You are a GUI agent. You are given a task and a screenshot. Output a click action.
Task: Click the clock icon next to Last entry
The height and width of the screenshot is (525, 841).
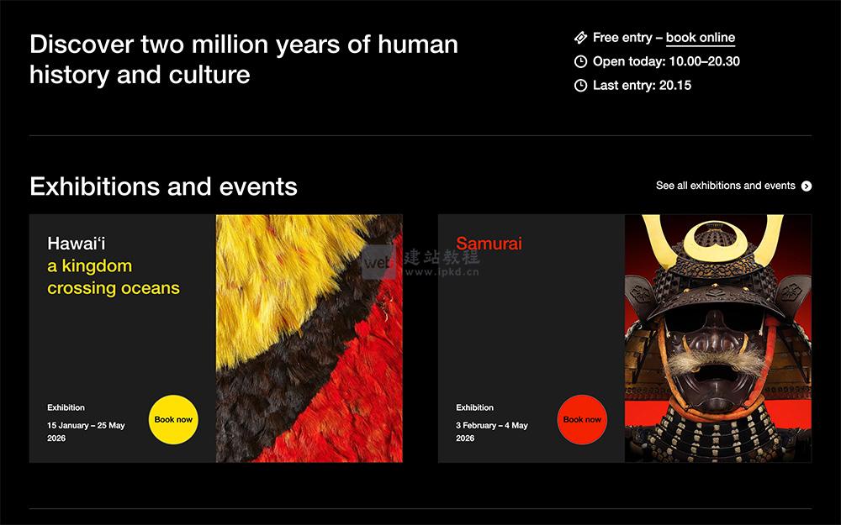click(x=579, y=84)
